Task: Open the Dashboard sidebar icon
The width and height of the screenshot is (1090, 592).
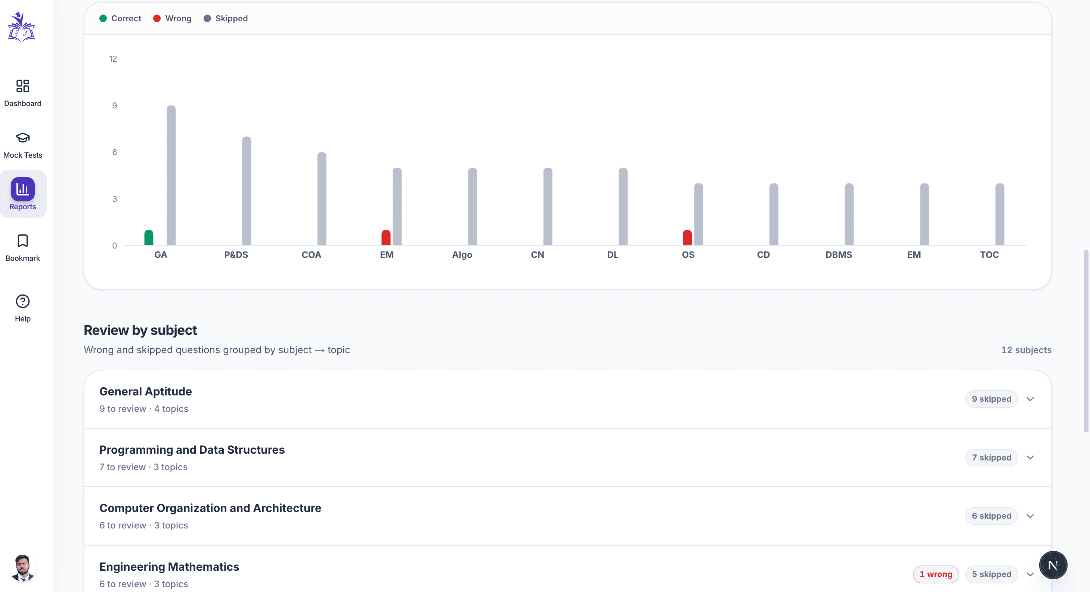Action: [22, 86]
